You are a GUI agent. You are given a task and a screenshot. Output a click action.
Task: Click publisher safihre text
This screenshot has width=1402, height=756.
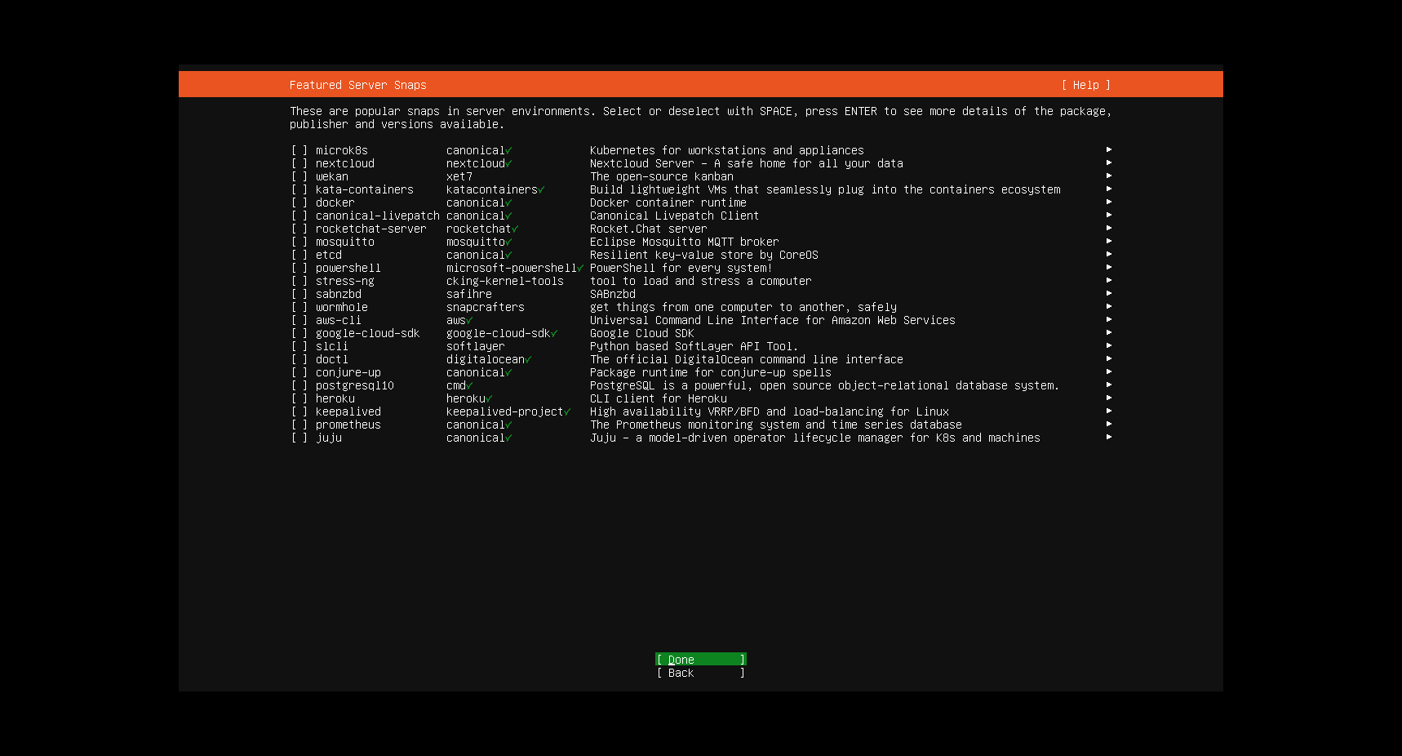[469, 294]
